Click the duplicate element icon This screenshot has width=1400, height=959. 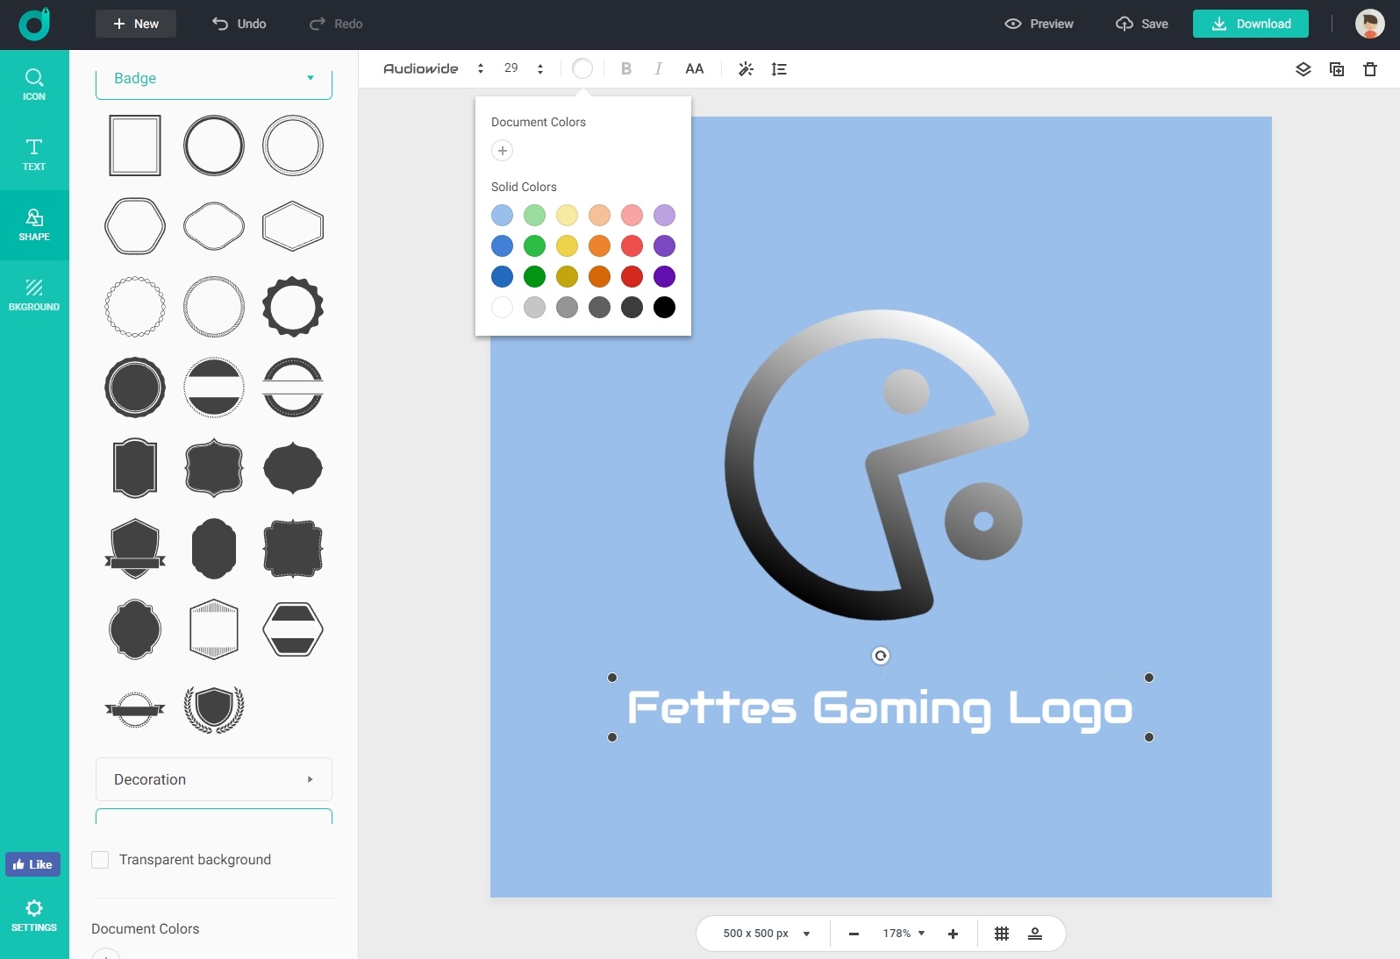pos(1337,69)
